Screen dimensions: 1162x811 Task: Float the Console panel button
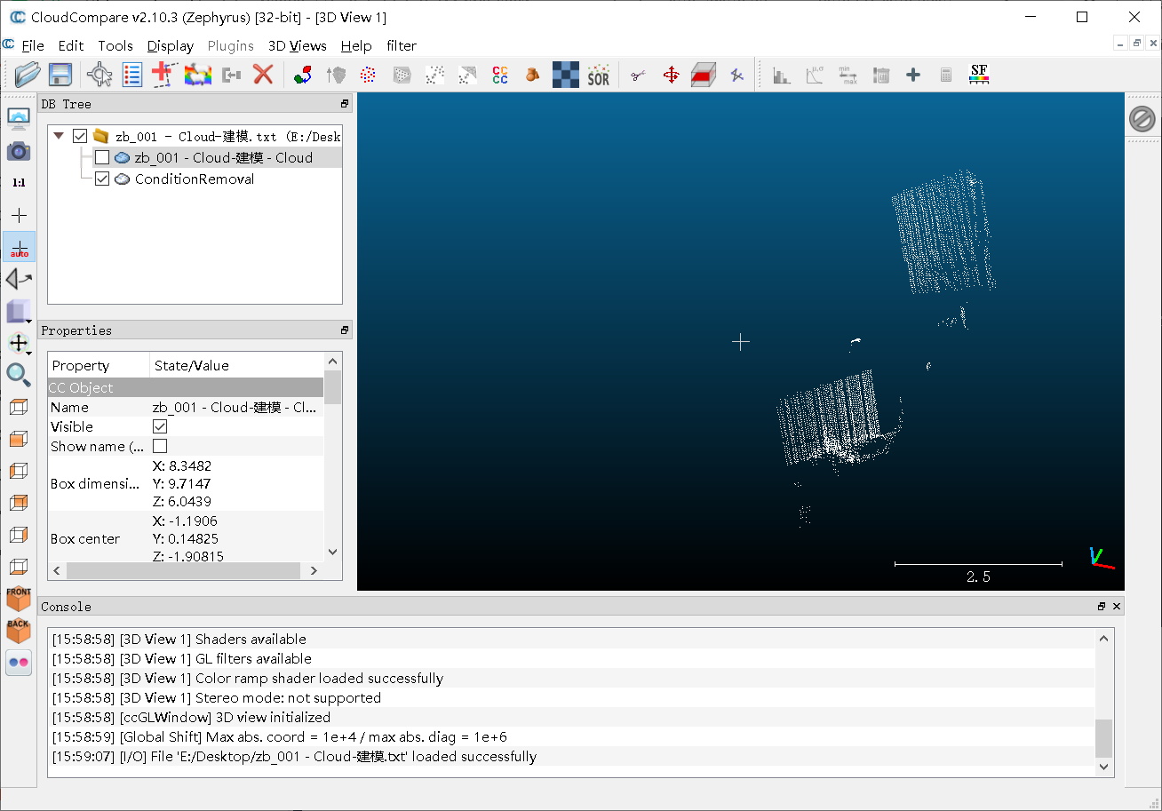click(1102, 607)
